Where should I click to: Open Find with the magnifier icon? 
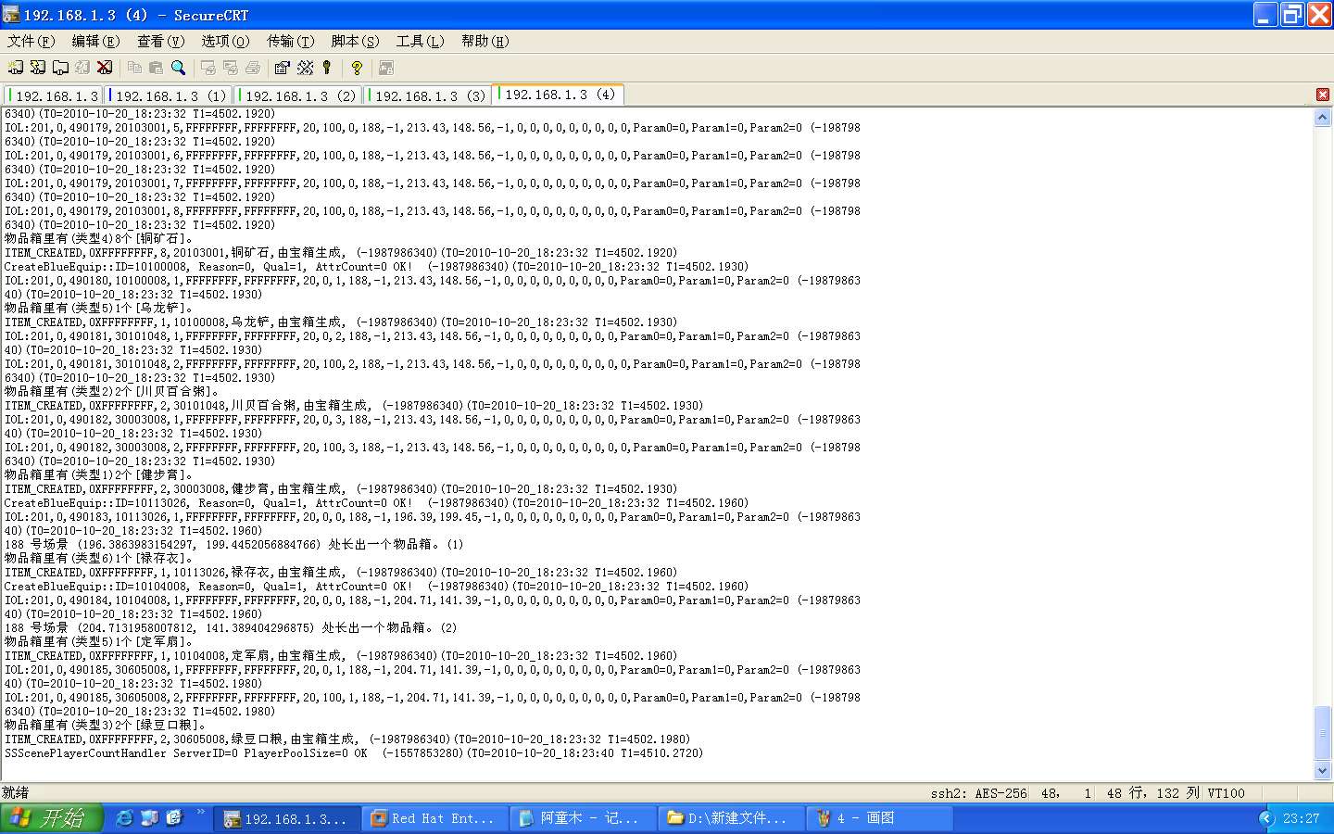(179, 68)
